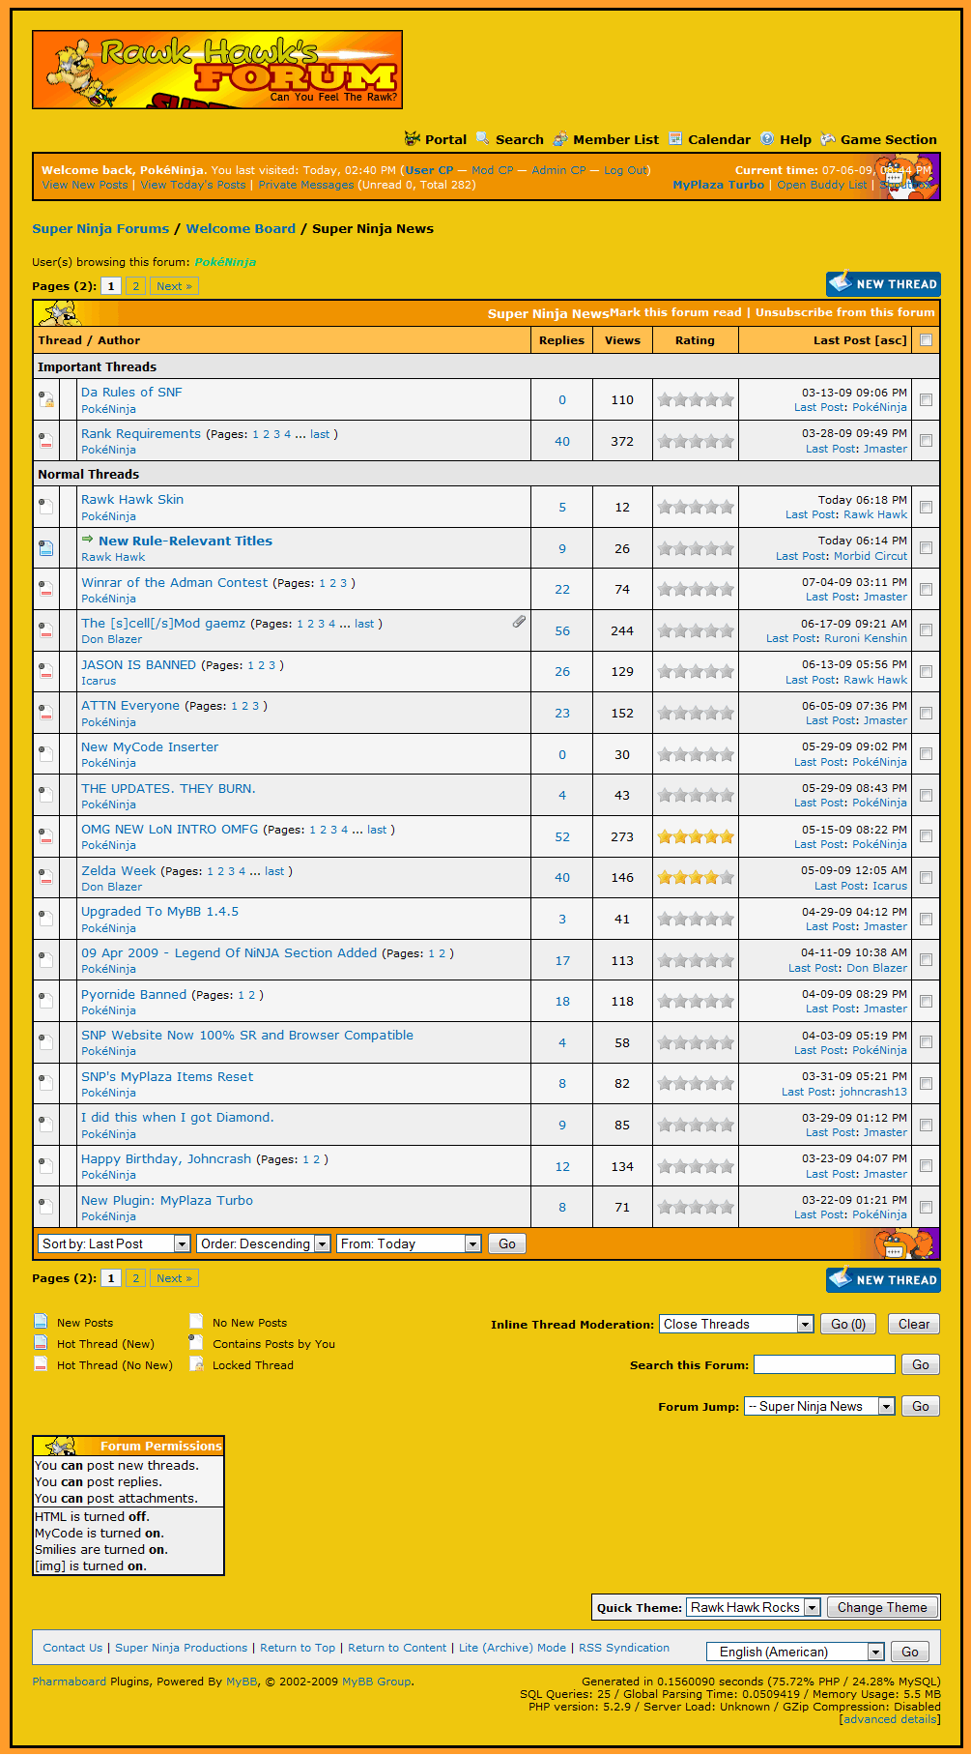Open the Member List menu item
The image size is (971, 1755).
615,139
